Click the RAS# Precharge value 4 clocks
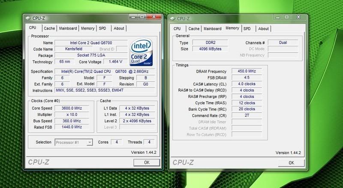The image size is (343, 188). point(247,97)
